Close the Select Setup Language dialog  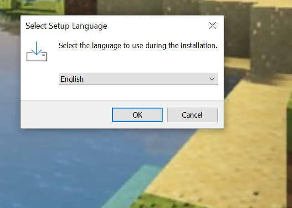212,25
